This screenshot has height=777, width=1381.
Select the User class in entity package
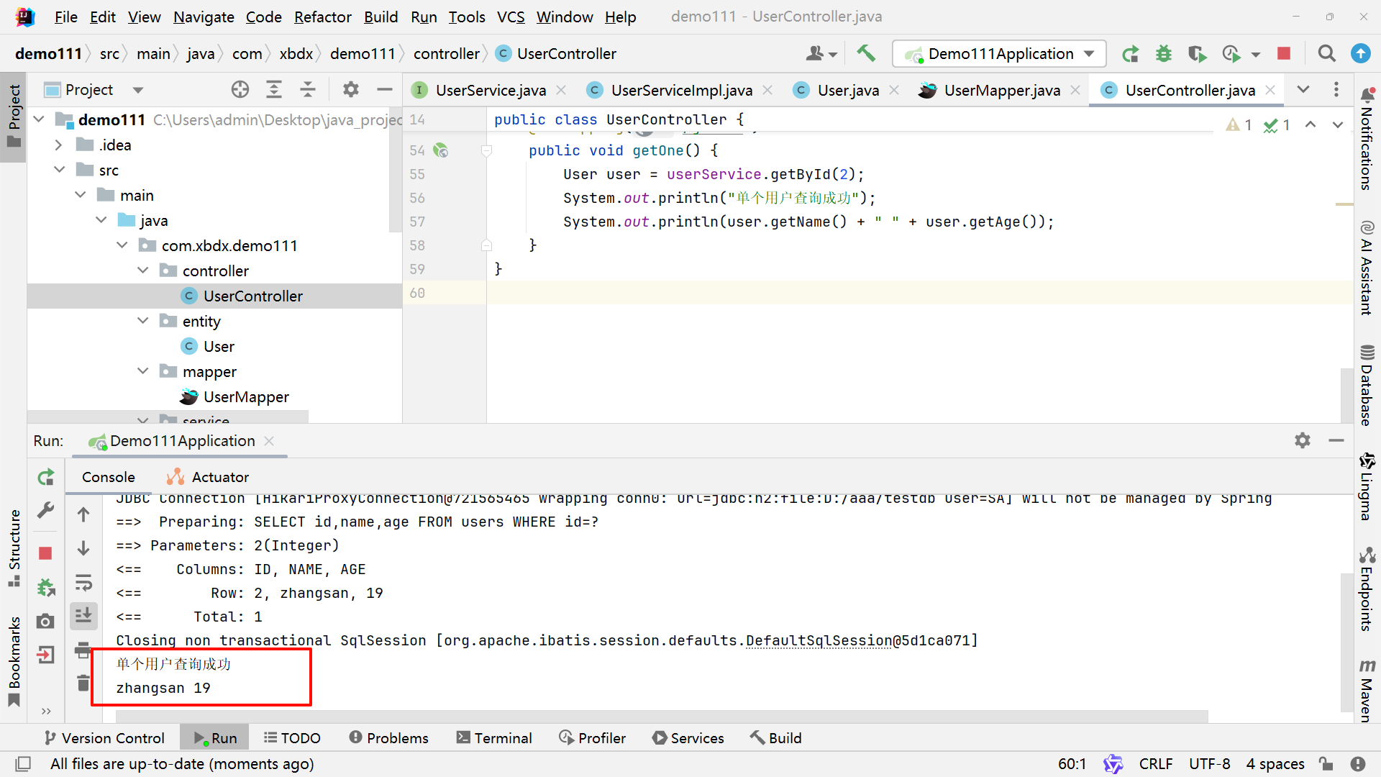click(219, 346)
